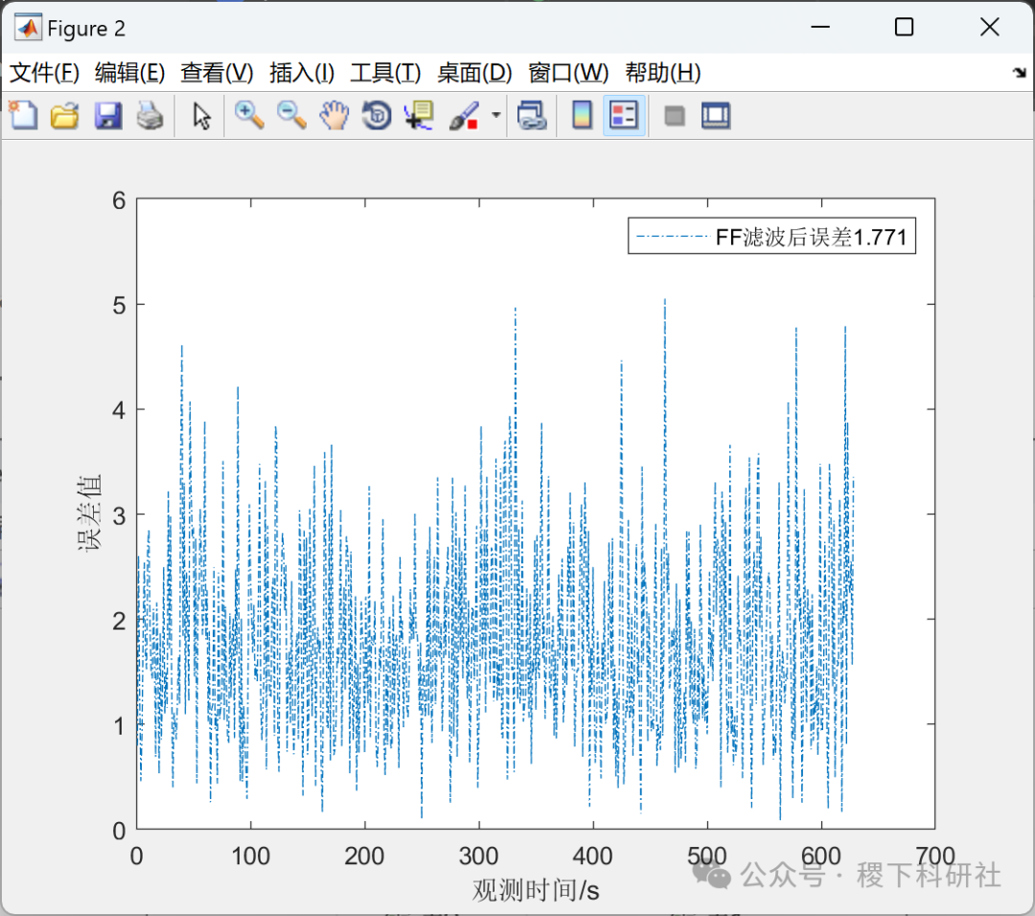Open the 桌面(D) menu
The height and width of the screenshot is (916, 1035).
pos(474,73)
